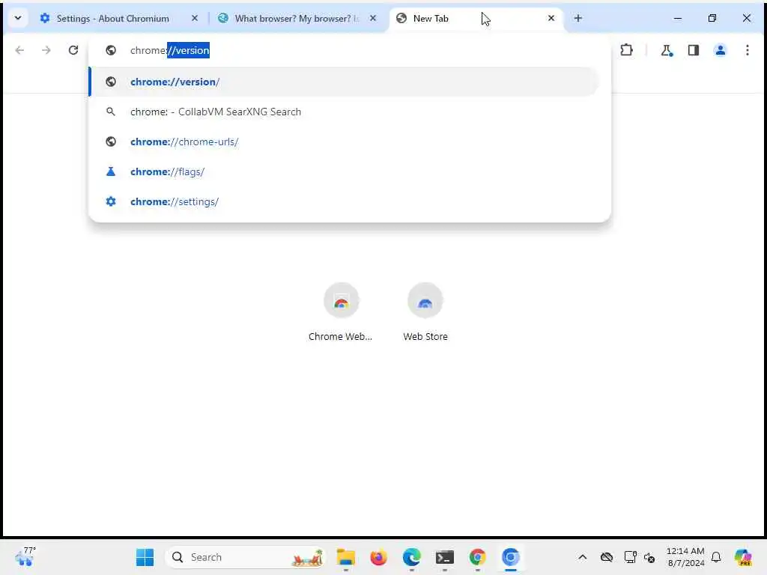767x575 pixels.
Task: Click the muted volume tray icon
Action: pyautogui.click(x=649, y=557)
